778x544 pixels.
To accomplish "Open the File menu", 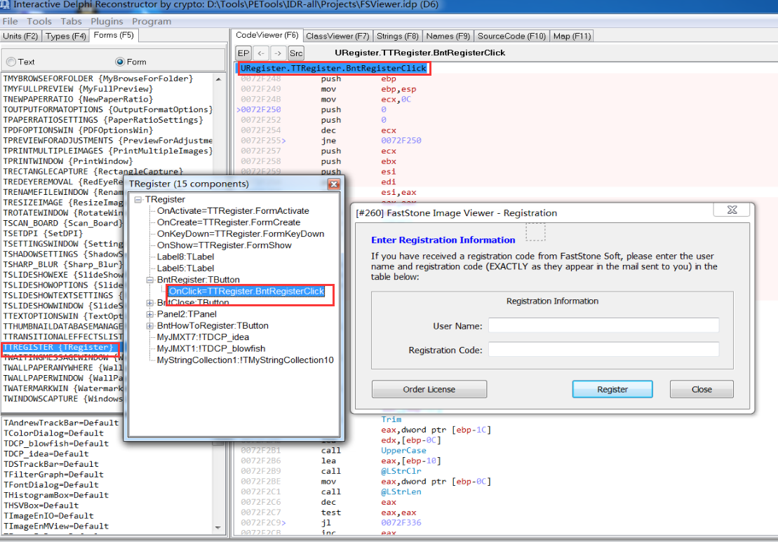I will coord(10,21).
